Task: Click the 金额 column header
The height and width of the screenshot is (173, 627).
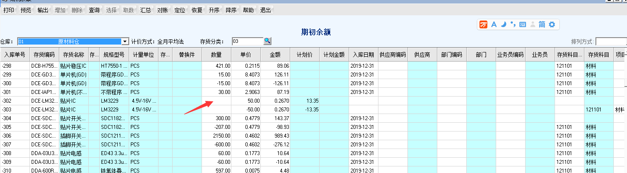Action: tap(275, 55)
